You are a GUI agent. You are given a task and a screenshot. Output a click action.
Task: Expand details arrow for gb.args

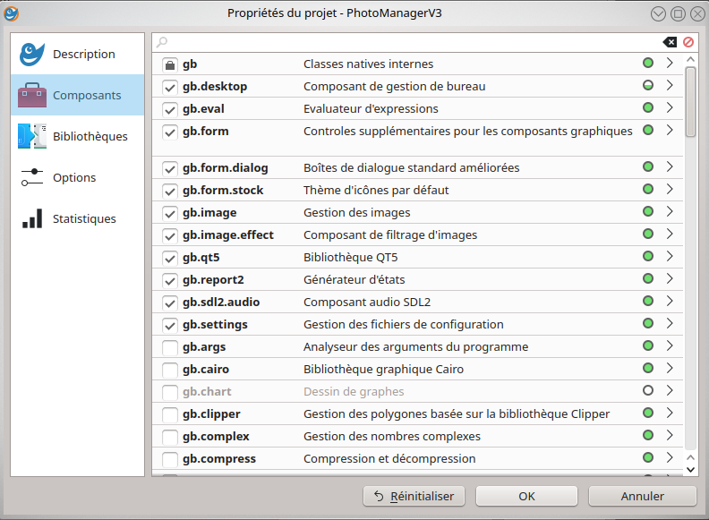pyautogui.click(x=670, y=345)
